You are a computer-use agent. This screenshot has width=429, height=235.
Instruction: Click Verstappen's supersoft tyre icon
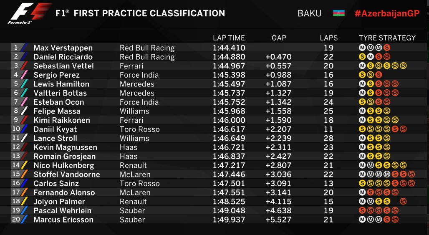coord(386,48)
